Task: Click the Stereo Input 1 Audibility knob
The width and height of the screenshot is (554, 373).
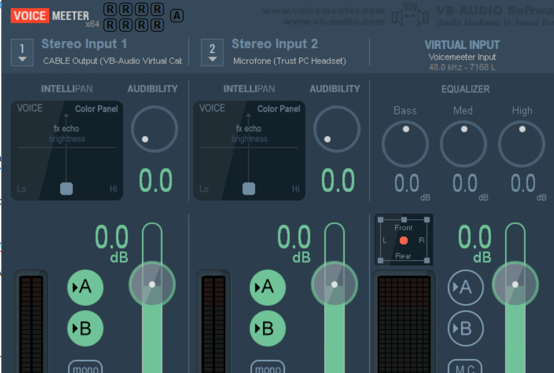Action: (x=155, y=129)
